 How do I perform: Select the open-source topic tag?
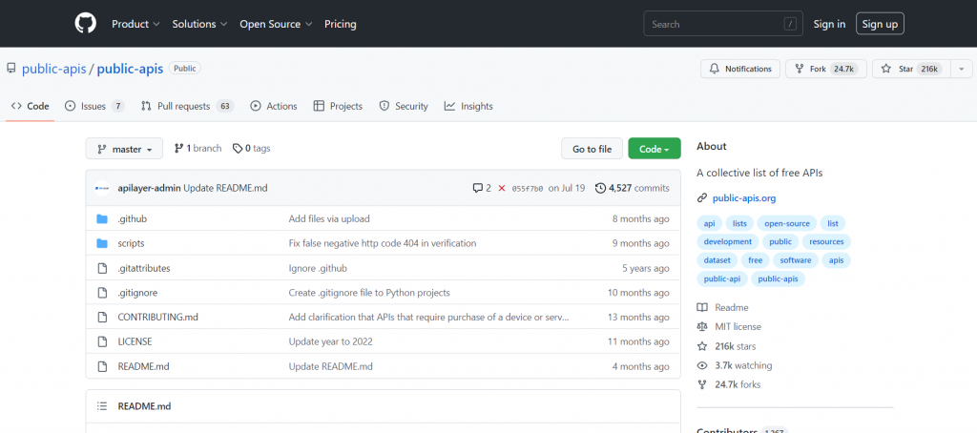[x=787, y=223]
